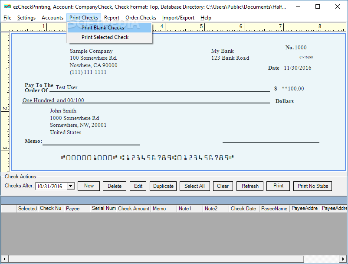Click the Clear button
This screenshot has height=264, width=348.
pos(223,186)
